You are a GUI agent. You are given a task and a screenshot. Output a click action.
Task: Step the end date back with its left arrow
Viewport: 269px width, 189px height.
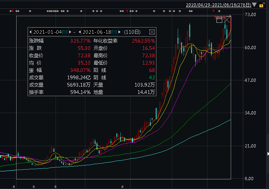pos(79,32)
